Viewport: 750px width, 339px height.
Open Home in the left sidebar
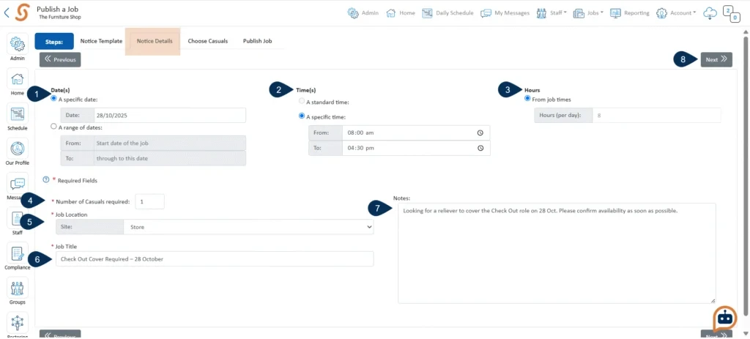point(18,82)
